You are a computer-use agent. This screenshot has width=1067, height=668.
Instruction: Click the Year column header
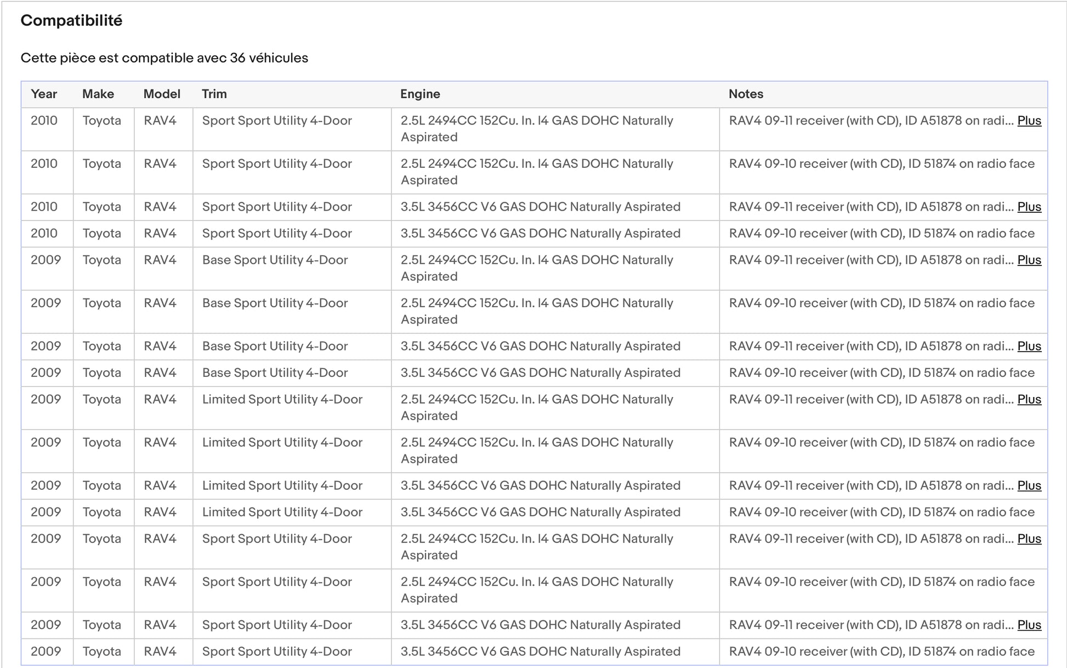tap(44, 94)
